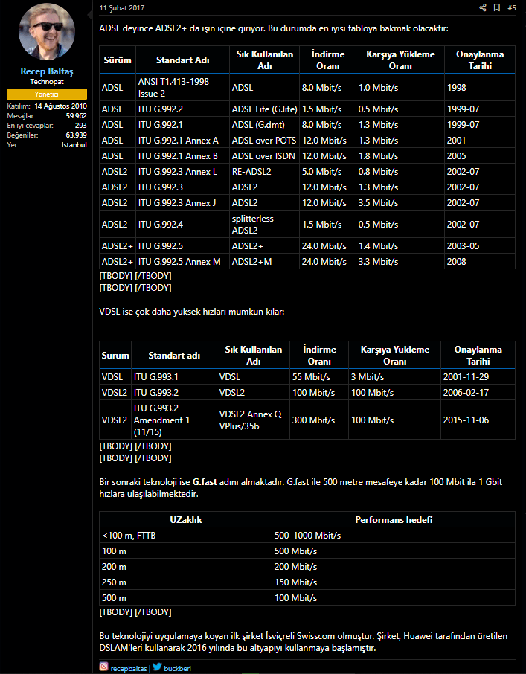Select the <100 m, FTTB cell
The image size is (526, 674).
[186, 535]
